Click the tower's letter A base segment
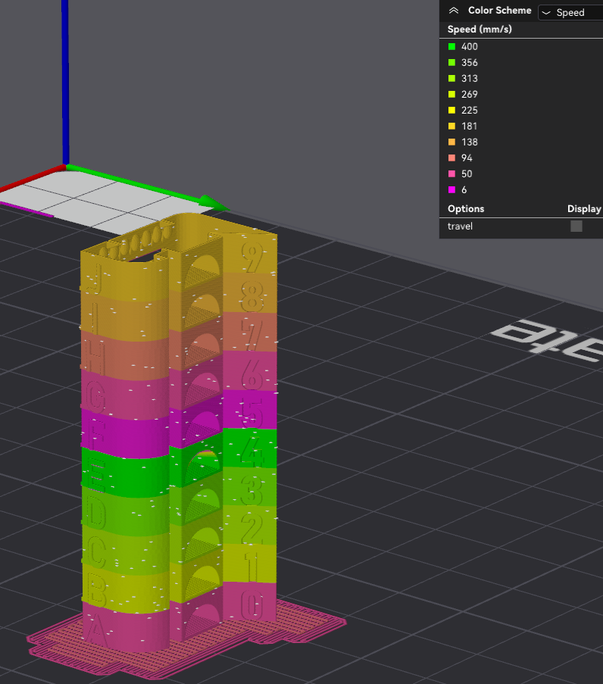This screenshot has height=684, width=603. tap(124, 628)
